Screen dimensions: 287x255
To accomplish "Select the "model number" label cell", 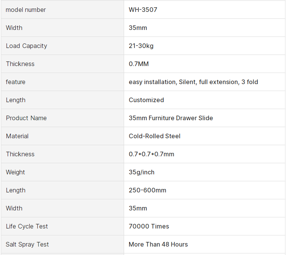I will (x=26, y=10).
